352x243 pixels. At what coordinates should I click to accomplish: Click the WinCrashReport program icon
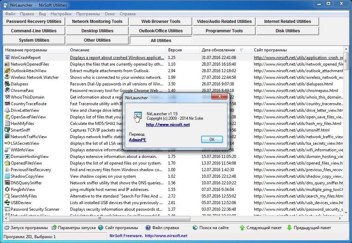tap(7, 58)
